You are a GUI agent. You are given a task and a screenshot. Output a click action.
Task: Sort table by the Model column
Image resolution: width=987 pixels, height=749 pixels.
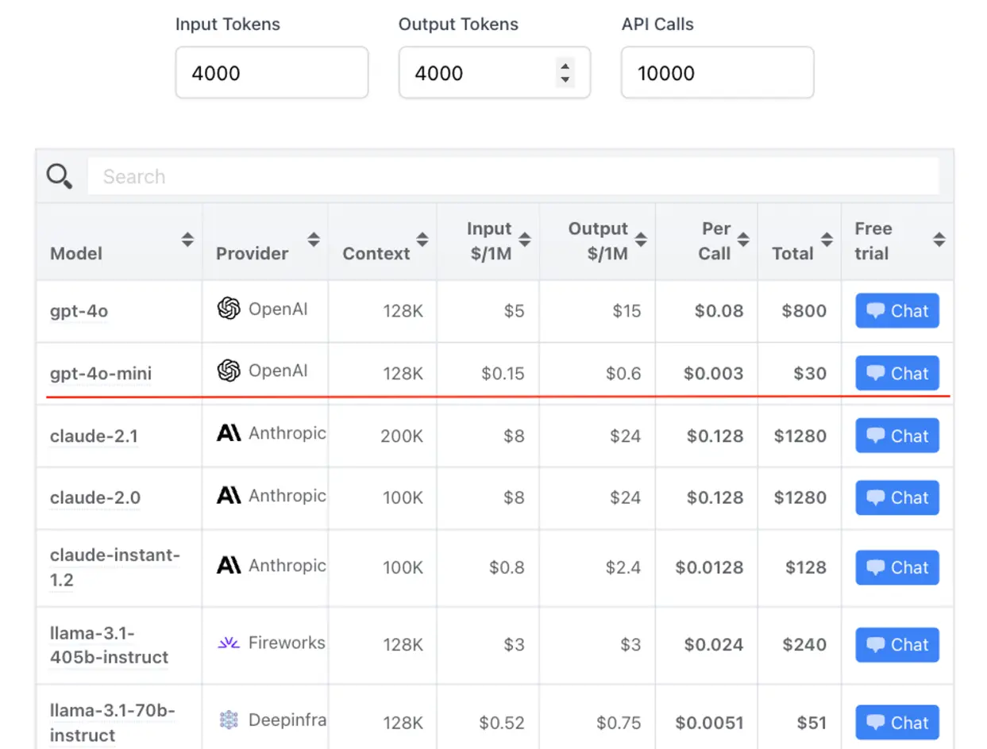click(187, 240)
